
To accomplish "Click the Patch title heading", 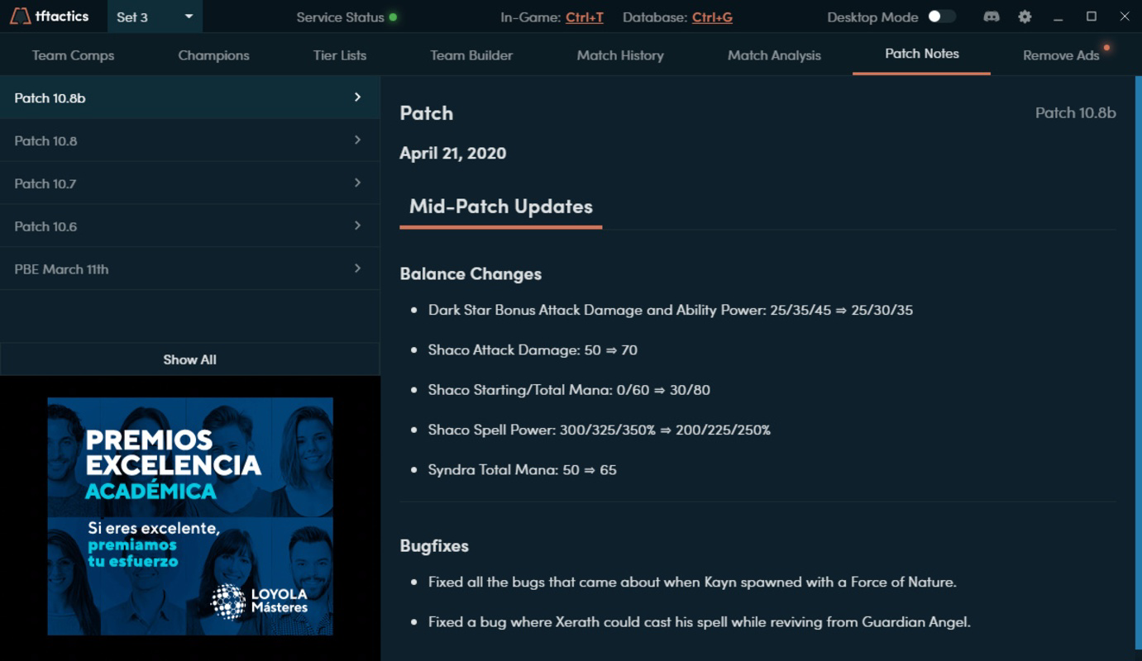I will click(x=426, y=113).
